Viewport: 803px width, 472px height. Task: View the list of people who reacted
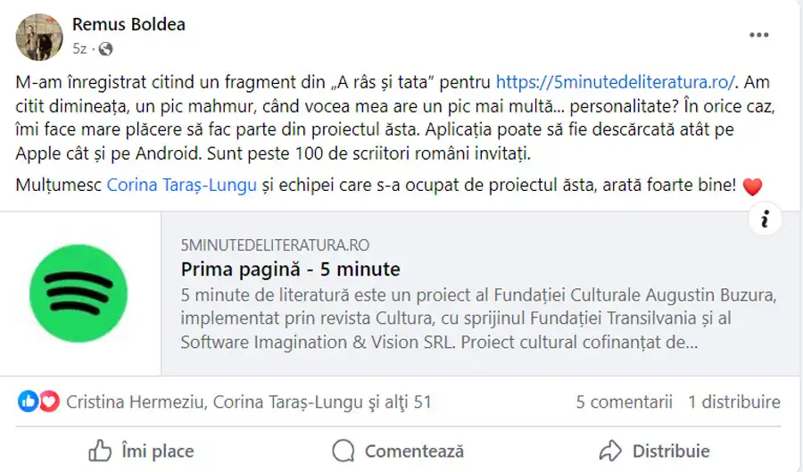[248, 402]
